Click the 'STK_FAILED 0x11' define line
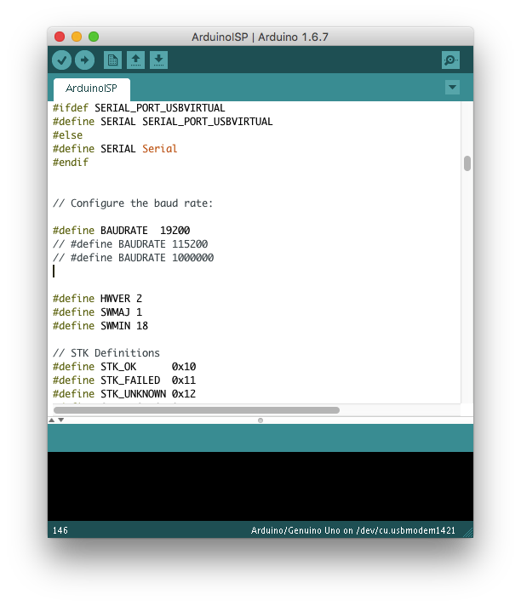This screenshot has height=606, width=521. coord(124,380)
